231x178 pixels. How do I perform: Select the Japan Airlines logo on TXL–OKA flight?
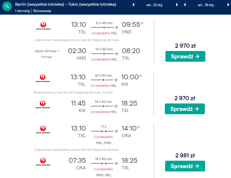tap(43, 129)
